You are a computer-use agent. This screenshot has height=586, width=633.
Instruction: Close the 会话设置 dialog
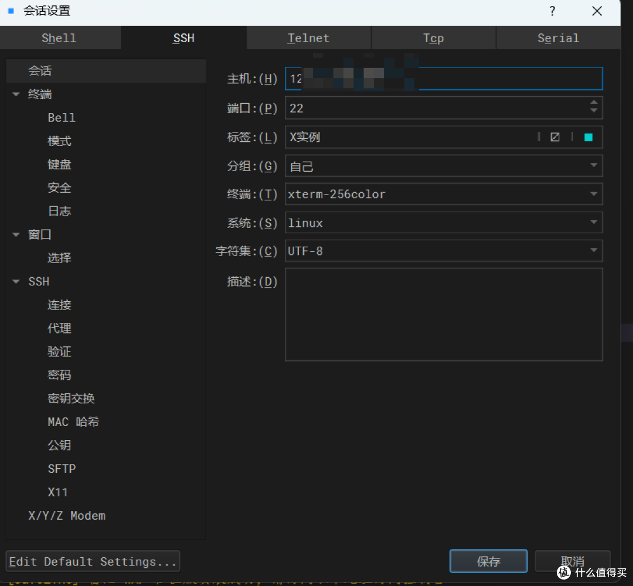click(597, 11)
